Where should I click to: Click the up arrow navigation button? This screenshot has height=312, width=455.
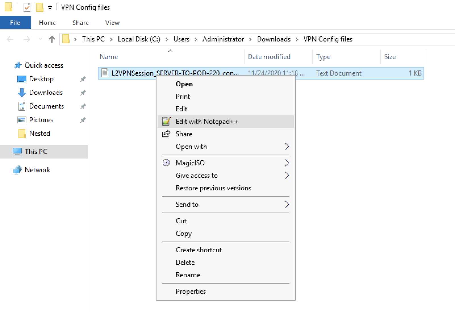[52, 39]
